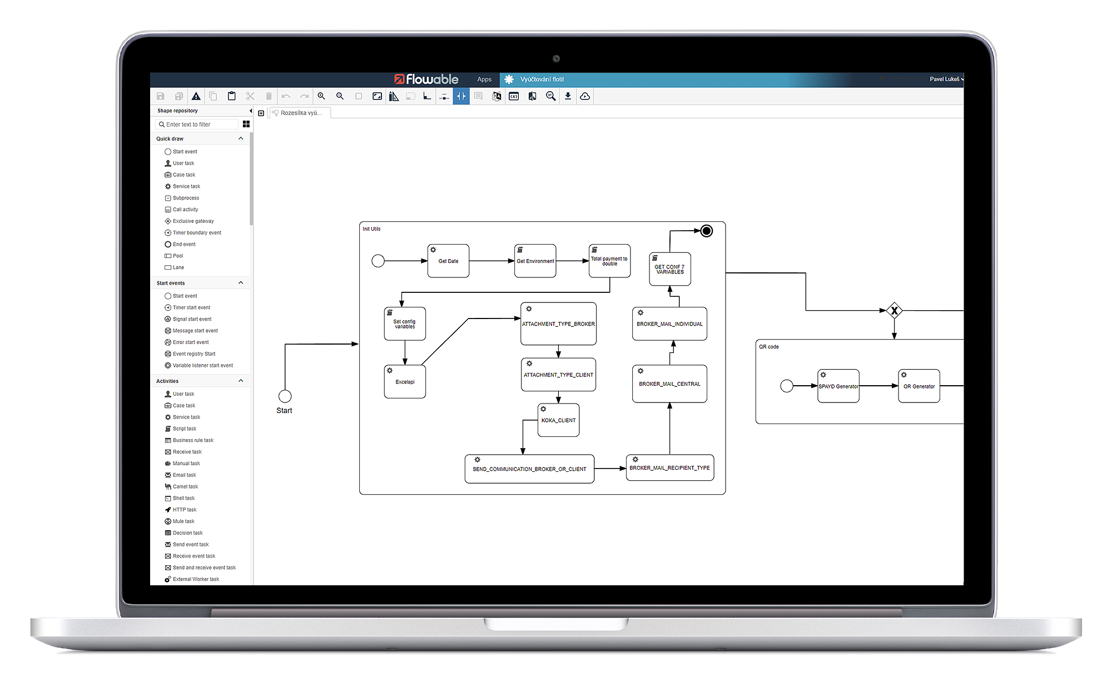This screenshot has height=682, width=1112.
Task: Click the Flowable logo
Action: 426,79
